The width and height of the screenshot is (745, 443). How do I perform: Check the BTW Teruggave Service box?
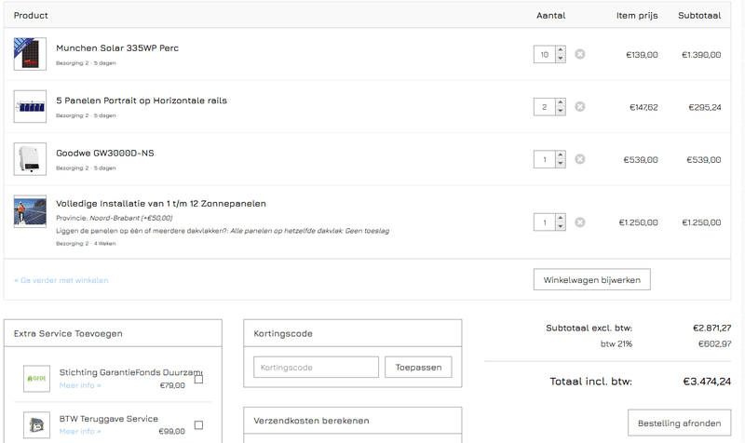pyautogui.click(x=198, y=425)
